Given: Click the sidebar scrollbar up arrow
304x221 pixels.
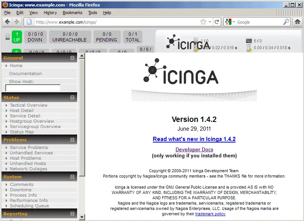Looking at the screenshot, I should pyautogui.click(x=82, y=56).
